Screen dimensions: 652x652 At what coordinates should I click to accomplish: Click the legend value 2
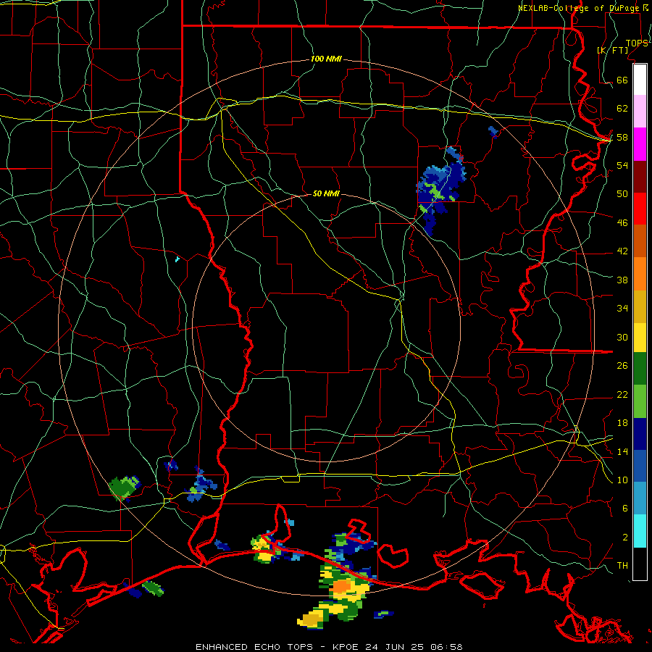click(624, 537)
